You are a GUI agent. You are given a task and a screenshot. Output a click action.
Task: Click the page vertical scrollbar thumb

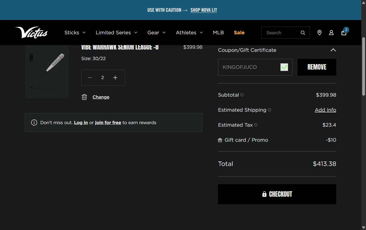click(x=363, y=67)
